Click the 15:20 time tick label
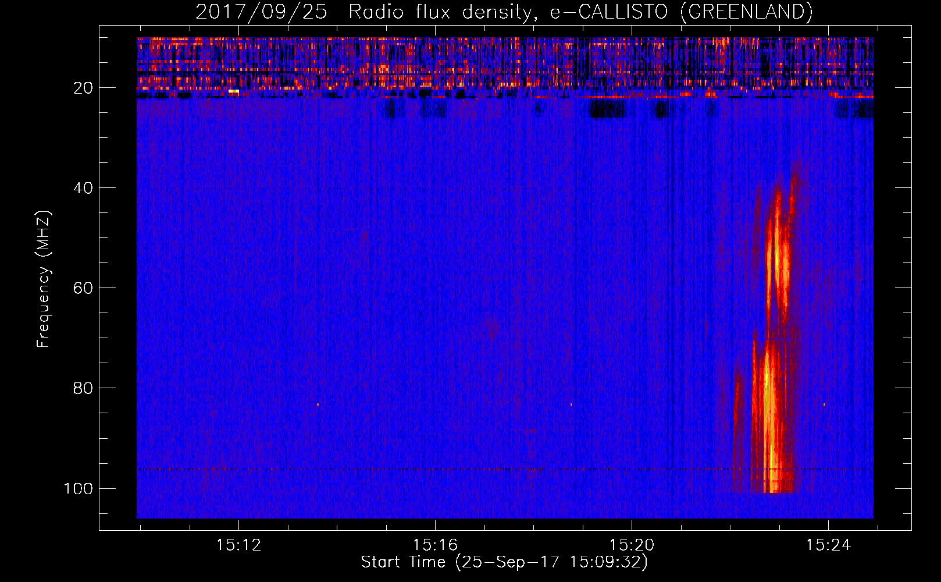 pos(632,545)
